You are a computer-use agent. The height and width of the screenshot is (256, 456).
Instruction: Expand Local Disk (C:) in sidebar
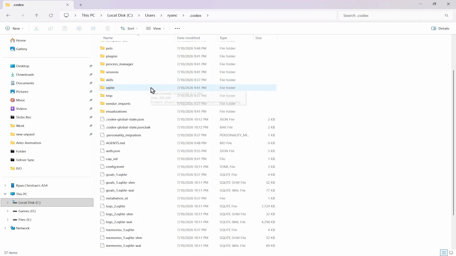(x=8, y=203)
